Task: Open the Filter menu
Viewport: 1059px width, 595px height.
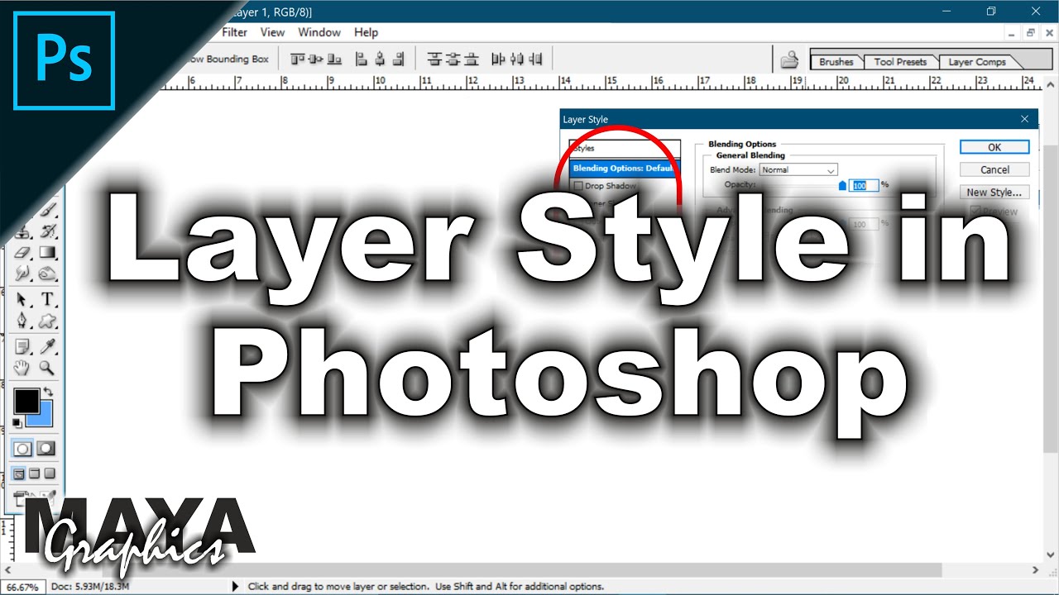Action: 234,32
